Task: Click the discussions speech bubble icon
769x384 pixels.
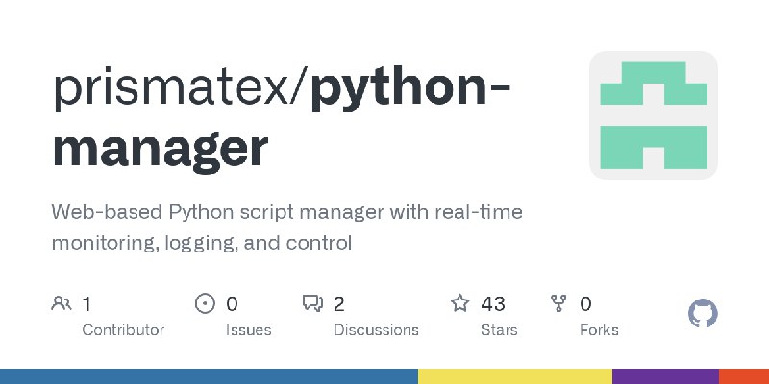Action: coord(313,303)
